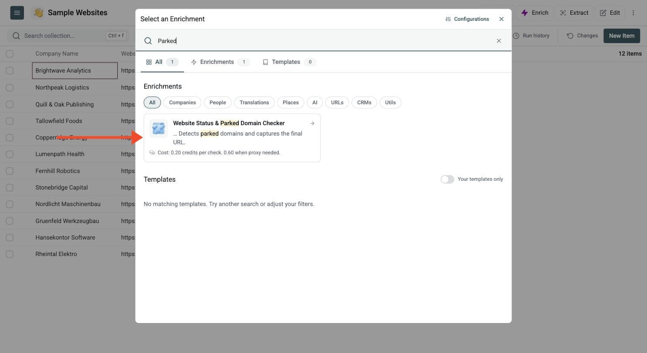
Task: Check the Brightwave Analytics row checkbox
Action: (10, 71)
